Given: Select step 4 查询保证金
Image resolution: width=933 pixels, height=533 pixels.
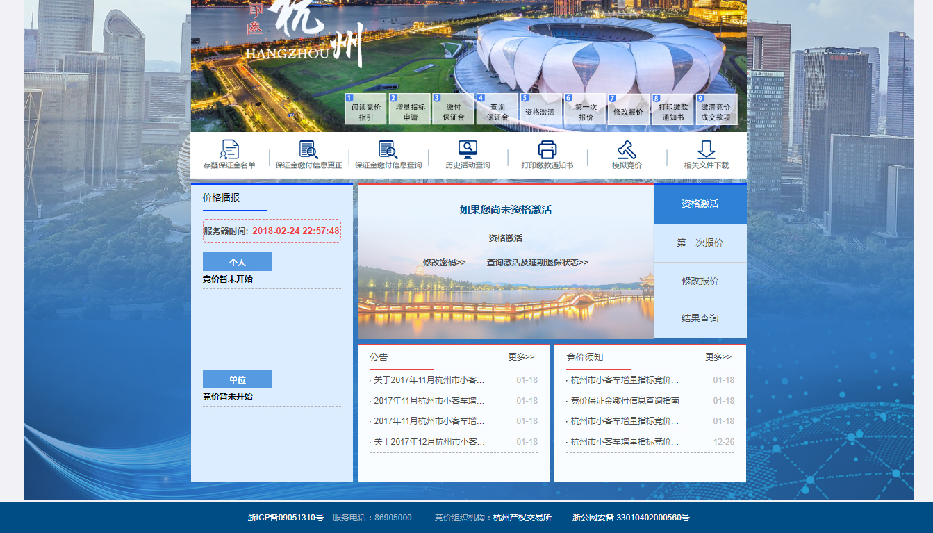Looking at the screenshot, I should (x=497, y=110).
